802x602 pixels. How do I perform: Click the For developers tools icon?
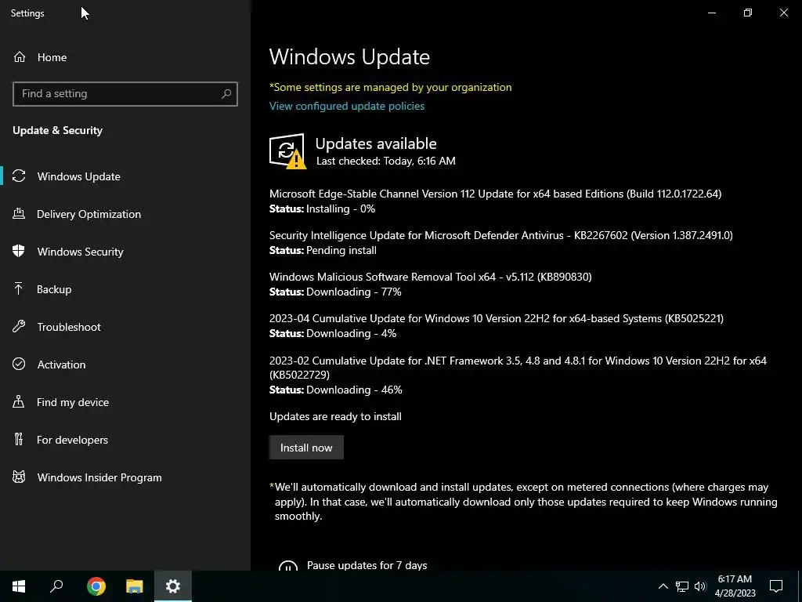pos(19,439)
